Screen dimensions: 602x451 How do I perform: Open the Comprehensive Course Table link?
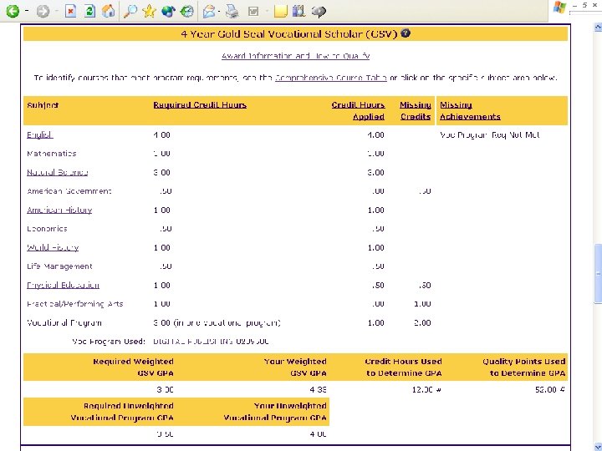[x=331, y=78]
